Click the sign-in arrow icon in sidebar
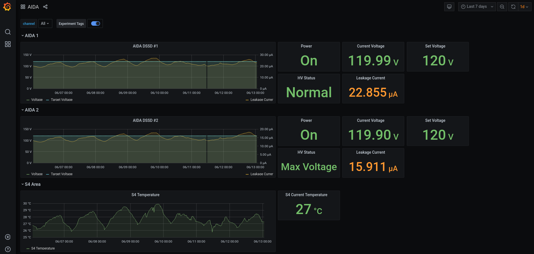Screen dimensions: 534x254 8,237
